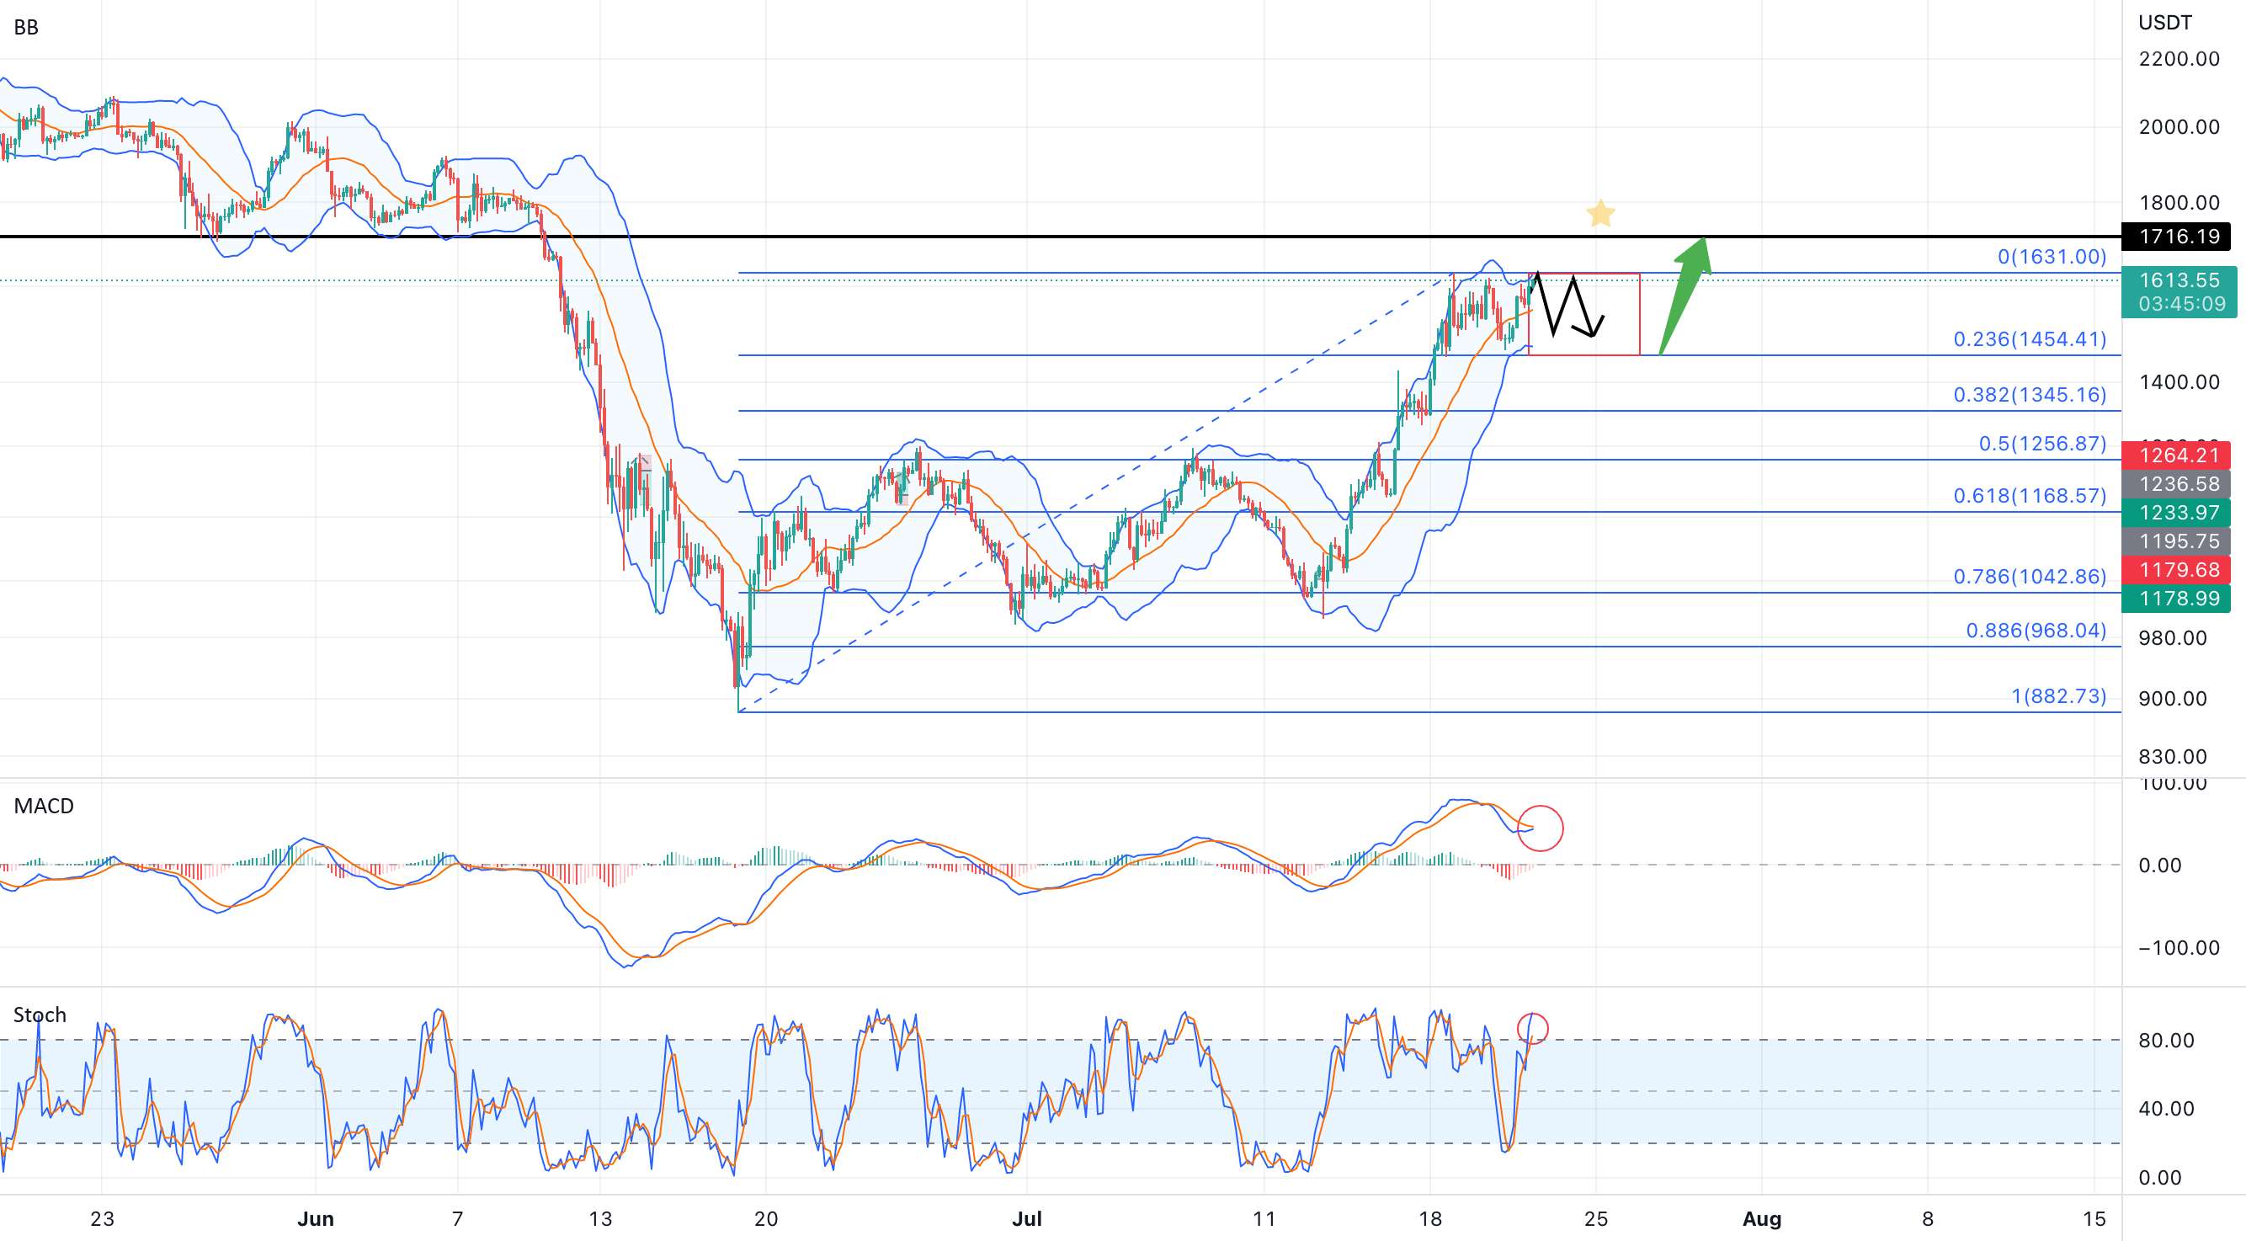
Task: Click the Fib level label 0.786(1042.86)
Action: point(2030,577)
